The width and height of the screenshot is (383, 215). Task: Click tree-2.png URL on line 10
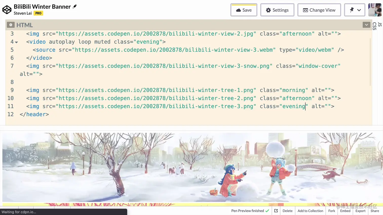coord(156,98)
